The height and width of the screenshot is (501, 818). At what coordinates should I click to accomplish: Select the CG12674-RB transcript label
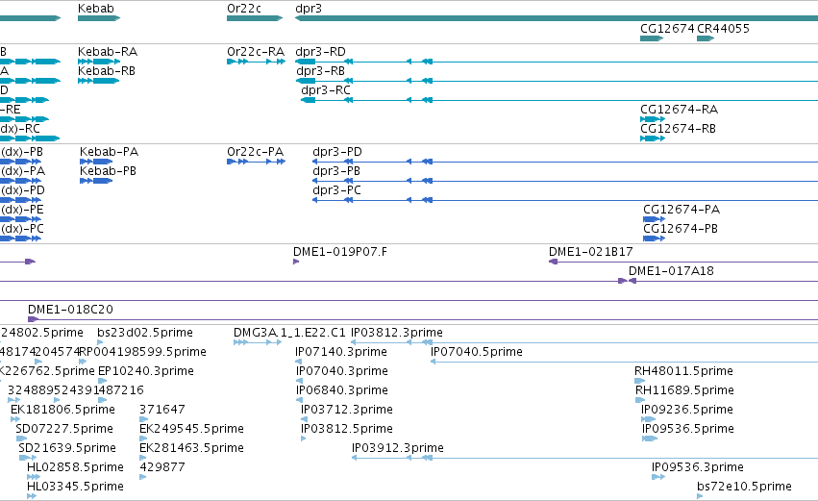679,129
